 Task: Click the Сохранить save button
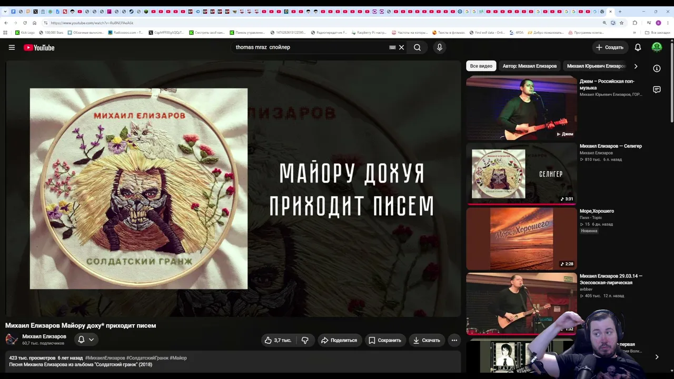point(385,340)
